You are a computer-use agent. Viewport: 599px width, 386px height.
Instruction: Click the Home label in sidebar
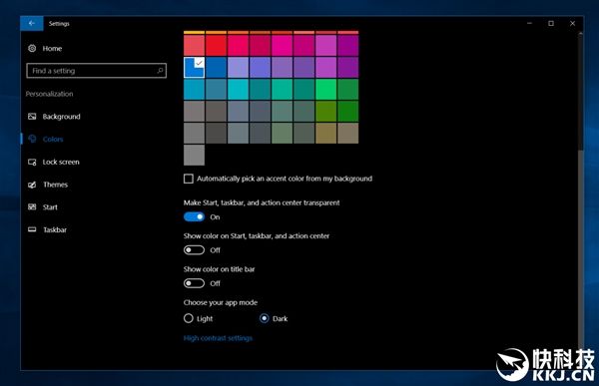(52, 49)
